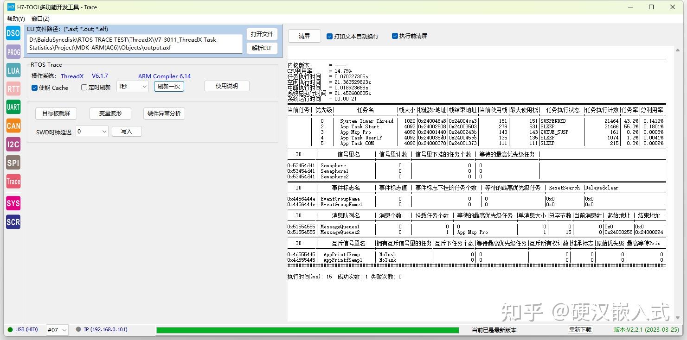Open the CAN bus module
The image size is (687, 340).
click(x=13, y=126)
